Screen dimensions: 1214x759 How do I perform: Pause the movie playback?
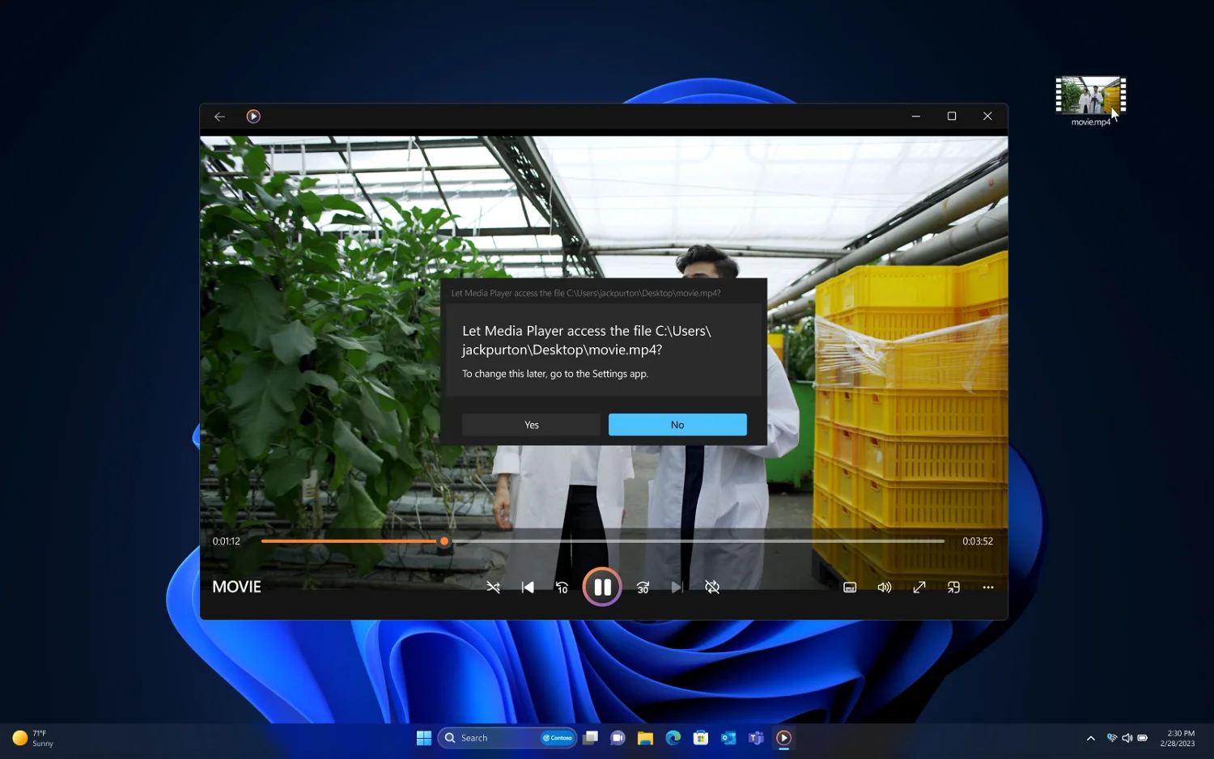pos(602,587)
